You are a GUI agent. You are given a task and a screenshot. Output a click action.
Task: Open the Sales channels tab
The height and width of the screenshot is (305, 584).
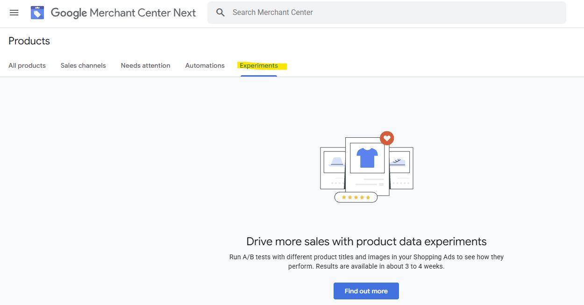click(83, 65)
